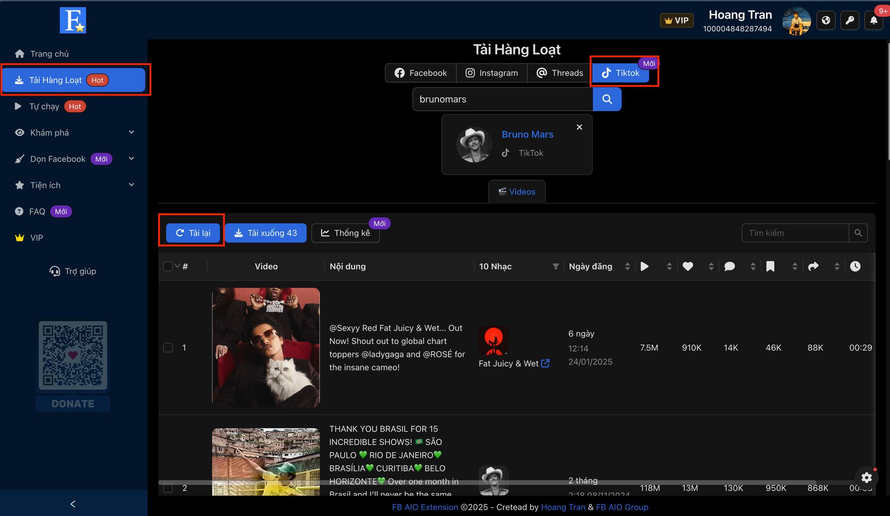Image resolution: width=890 pixels, height=516 pixels.
Task: Click the blue search magnifier button
Action: [607, 99]
